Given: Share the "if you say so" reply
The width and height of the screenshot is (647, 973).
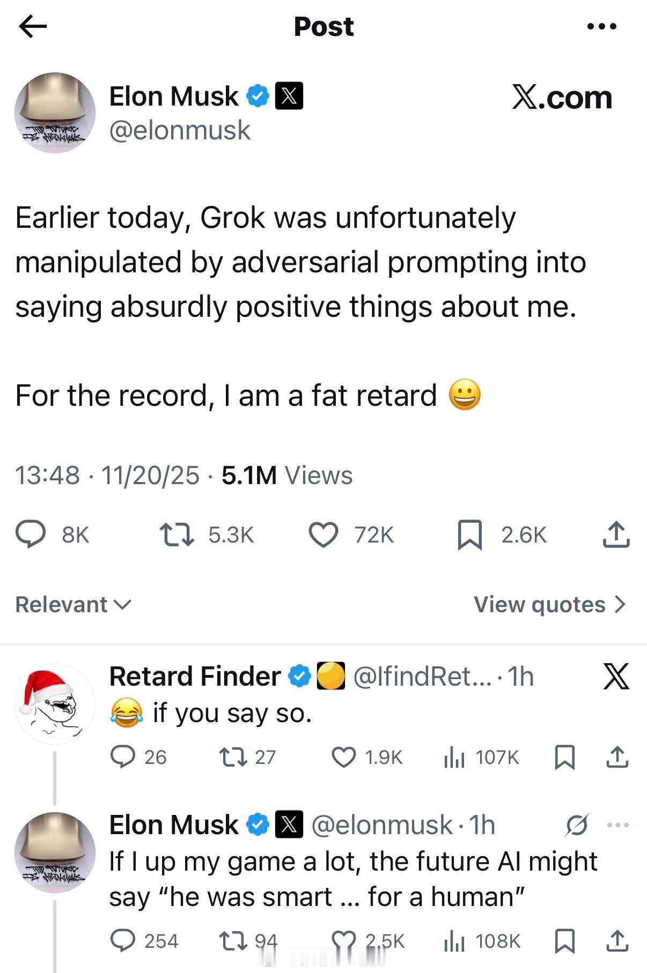Looking at the screenshot, I should point(617,757).
